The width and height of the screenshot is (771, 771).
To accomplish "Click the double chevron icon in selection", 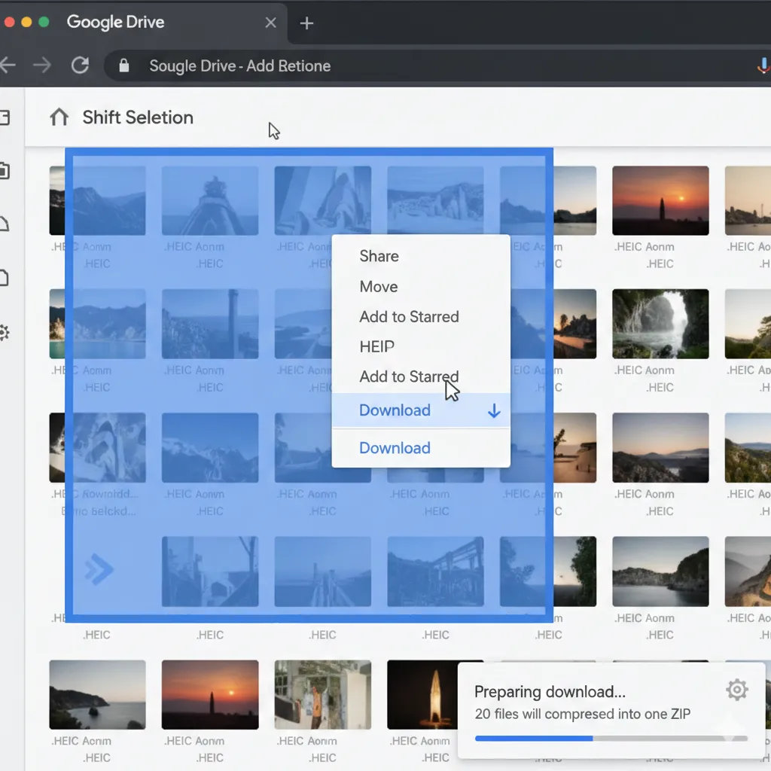I will [99, 569].
